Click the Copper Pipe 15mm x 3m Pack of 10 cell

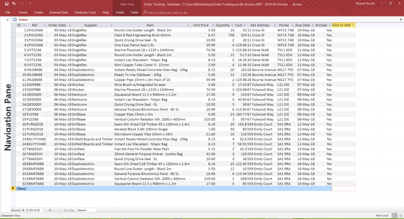point(152,80)
